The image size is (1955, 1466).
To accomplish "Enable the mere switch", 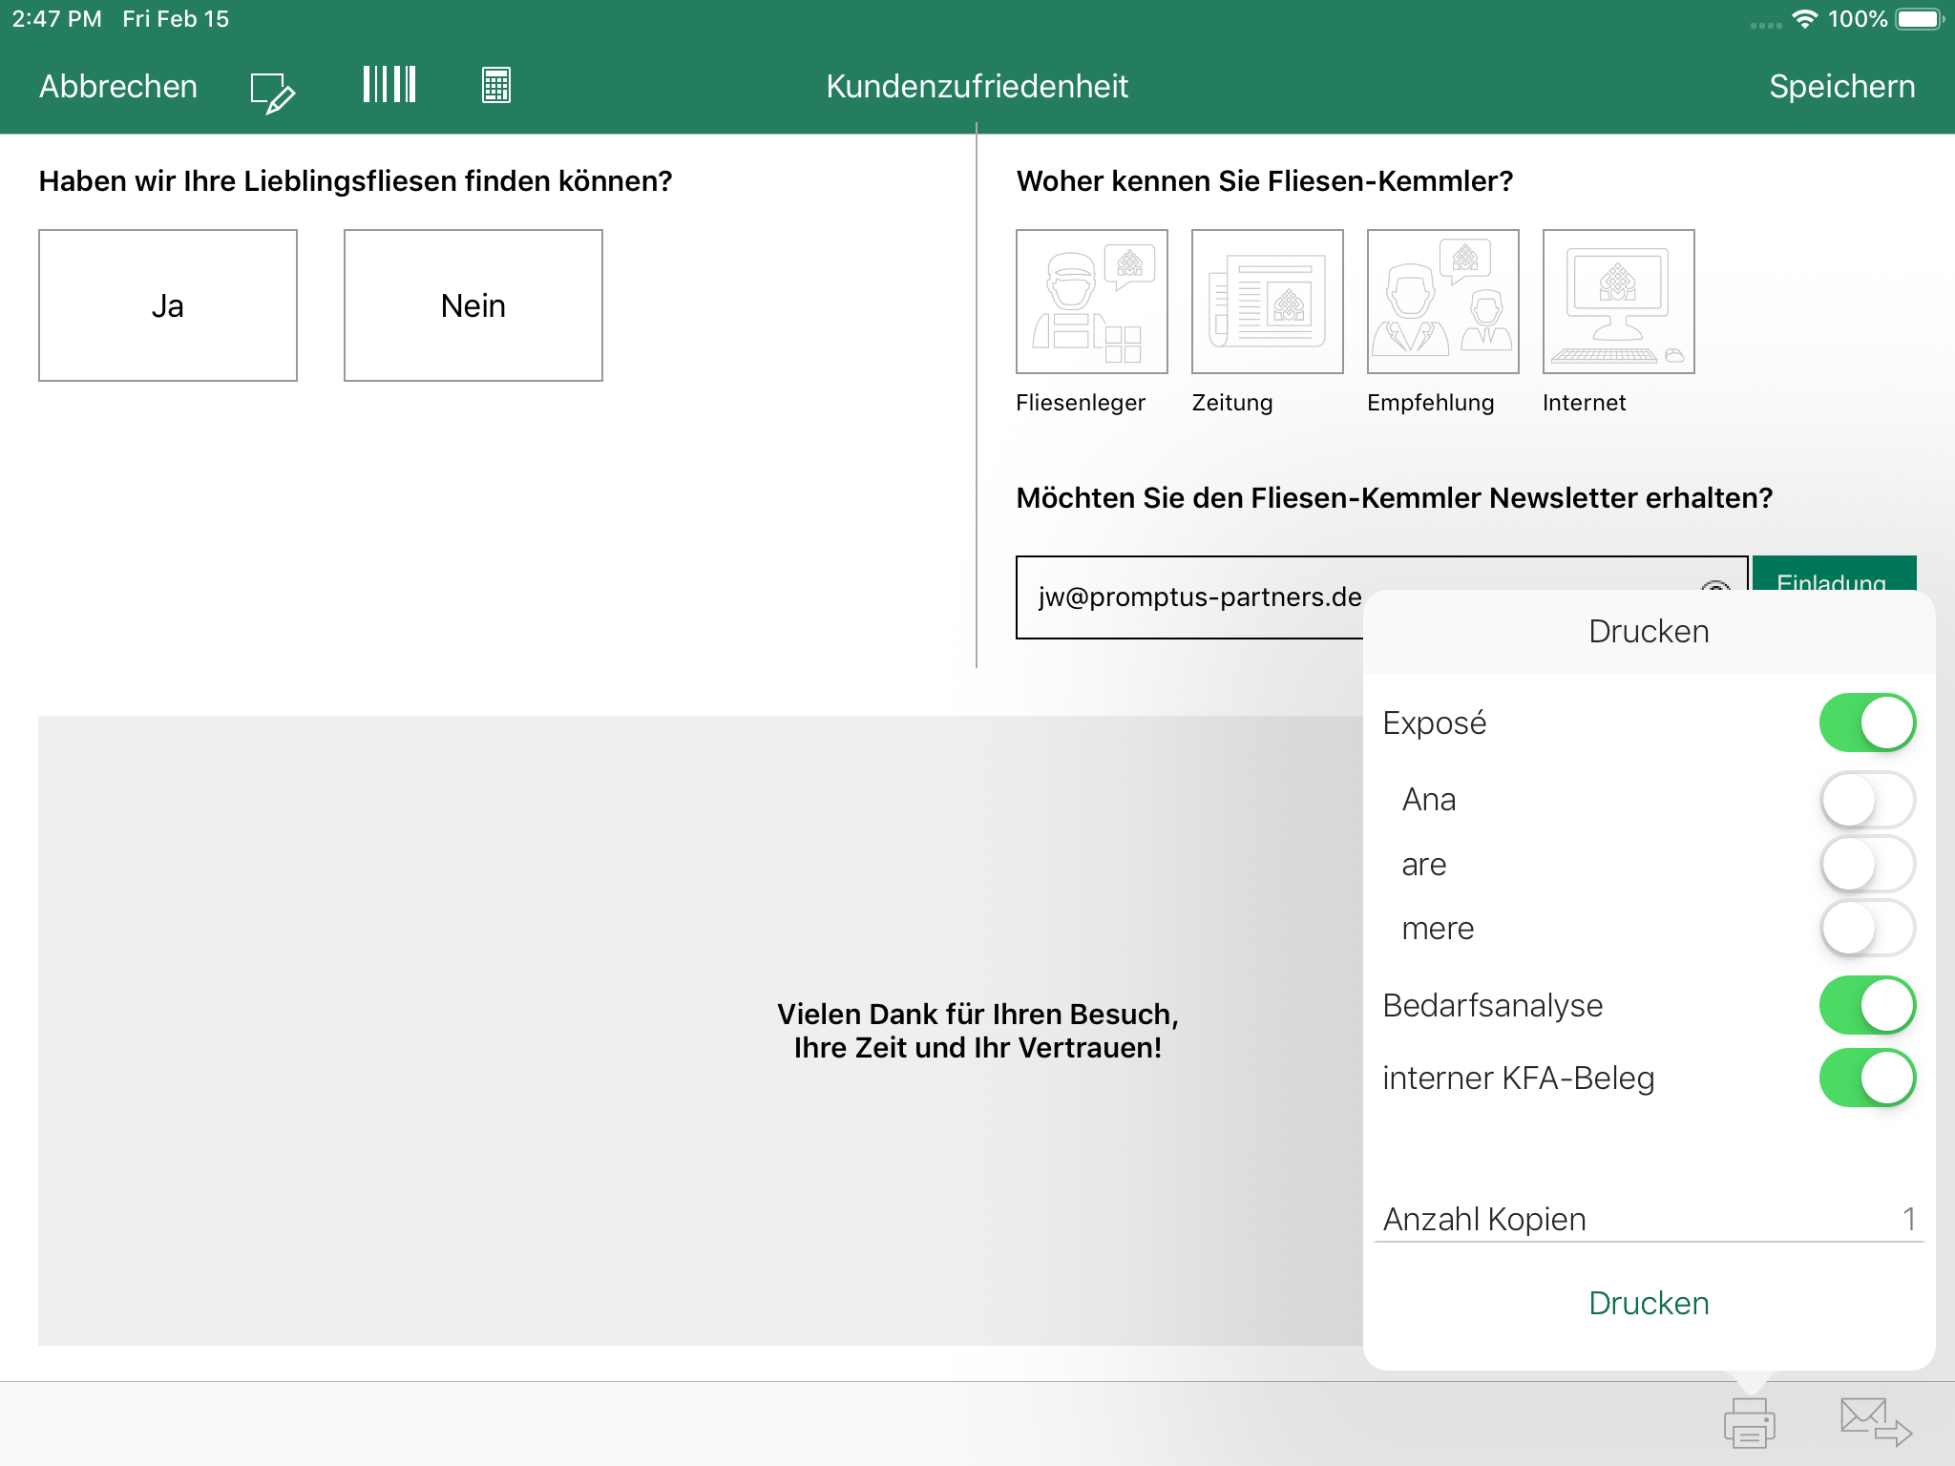I will coord(1867,928).
